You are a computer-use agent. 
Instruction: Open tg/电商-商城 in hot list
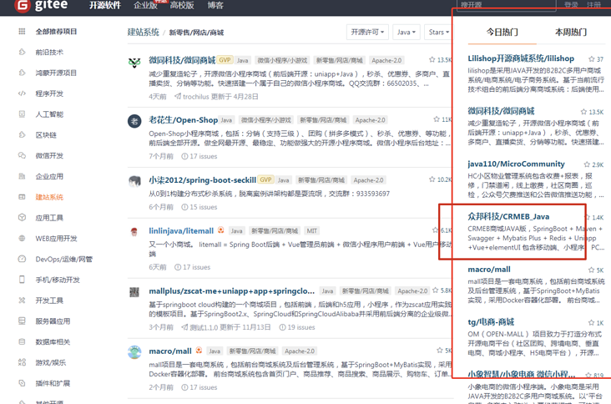491,322
